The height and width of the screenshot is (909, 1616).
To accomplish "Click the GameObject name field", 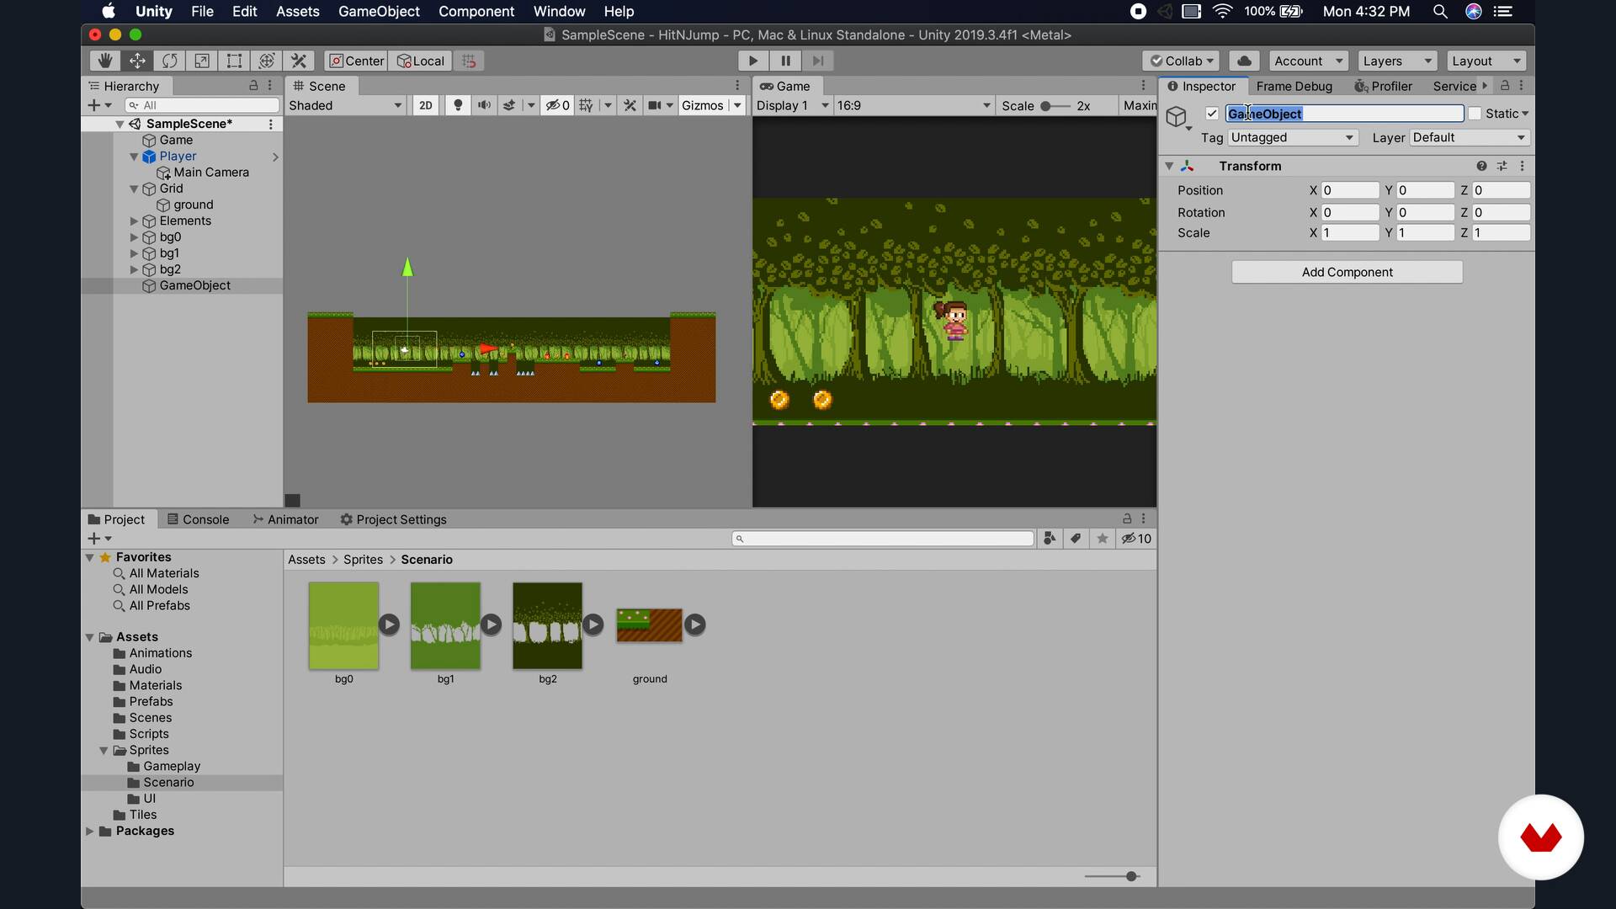I will [1345, 114].
